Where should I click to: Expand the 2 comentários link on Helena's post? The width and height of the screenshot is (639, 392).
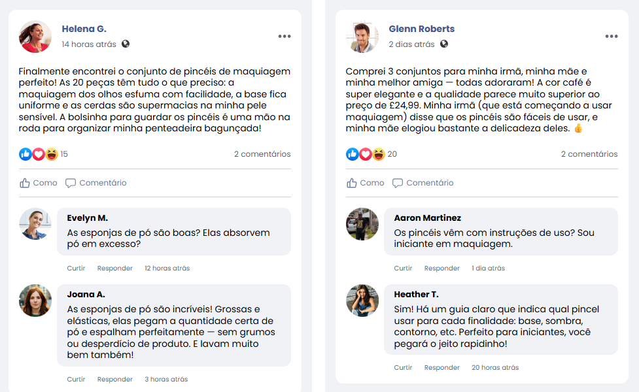click(x=262, y=154)
